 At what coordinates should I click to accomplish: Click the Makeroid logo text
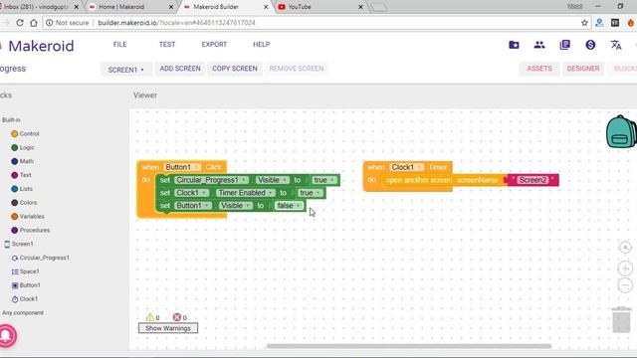(41, 46)
